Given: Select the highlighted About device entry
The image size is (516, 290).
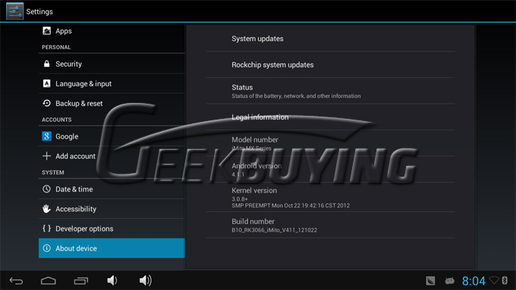Looking at the screenshot, I should [x=112, y=248].
